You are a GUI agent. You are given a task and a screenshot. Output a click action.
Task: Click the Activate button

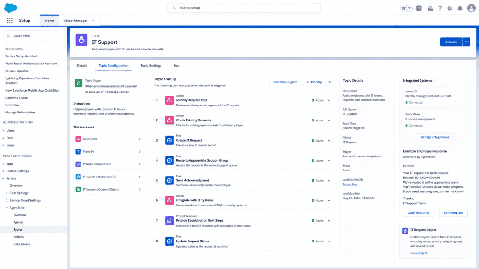[x=451, y=42]
